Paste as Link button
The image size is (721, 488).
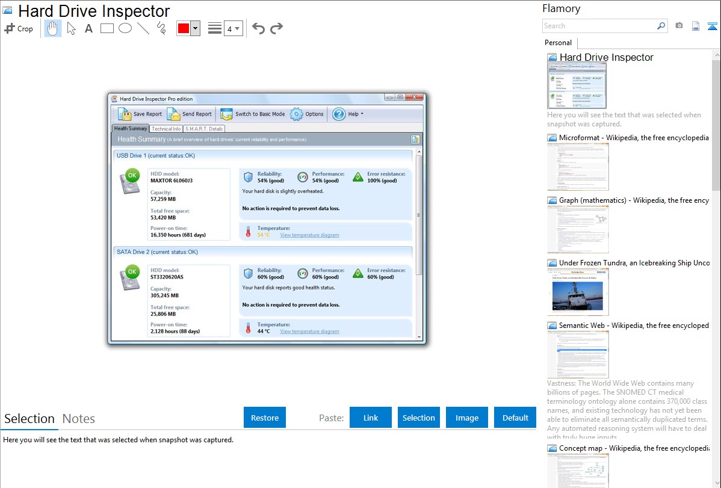tap(371, 418)
